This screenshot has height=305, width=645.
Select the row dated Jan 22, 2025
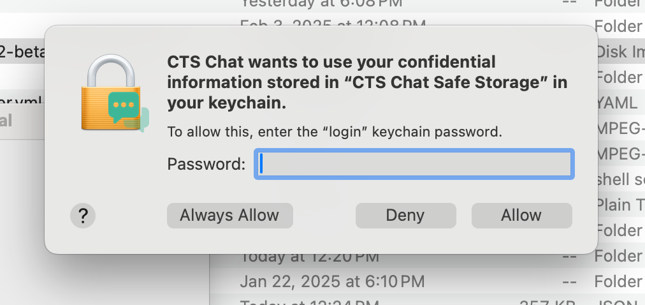click(331, 281)
